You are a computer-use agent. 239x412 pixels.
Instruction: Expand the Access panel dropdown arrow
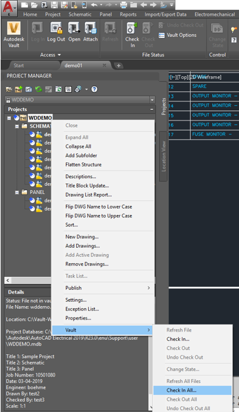click(x=59, y=55)
